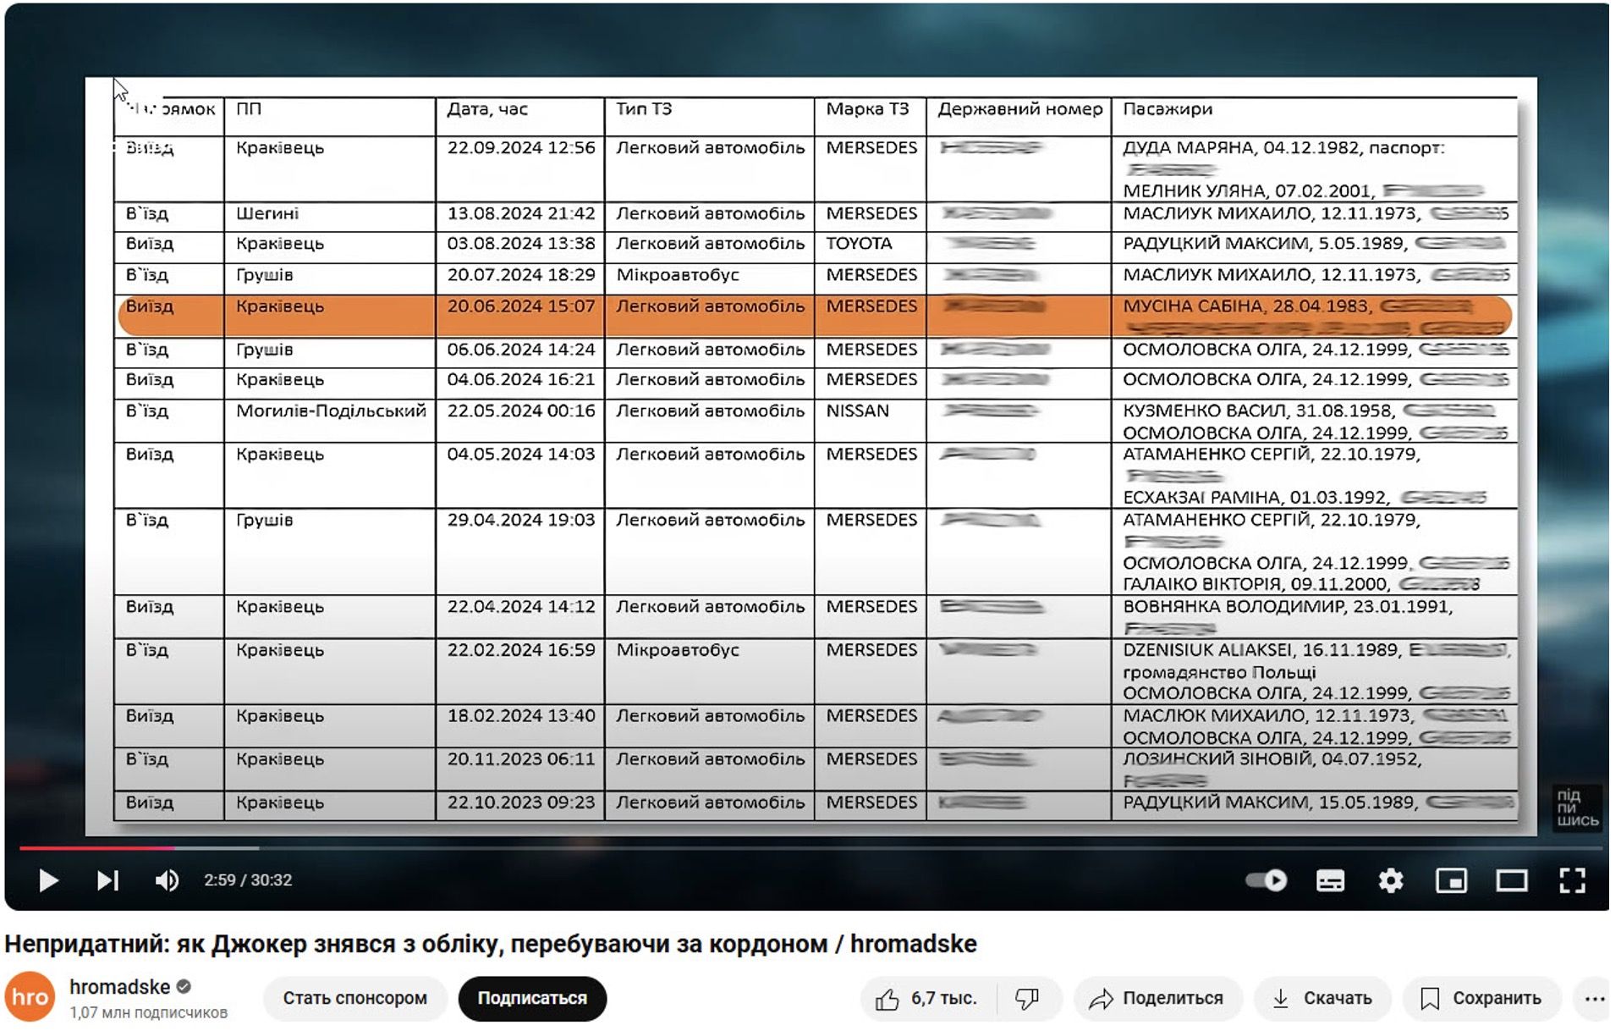Enter fullscreen mode
This screenshot has width=1621, height=1031.
click(x=1572, y=880)
